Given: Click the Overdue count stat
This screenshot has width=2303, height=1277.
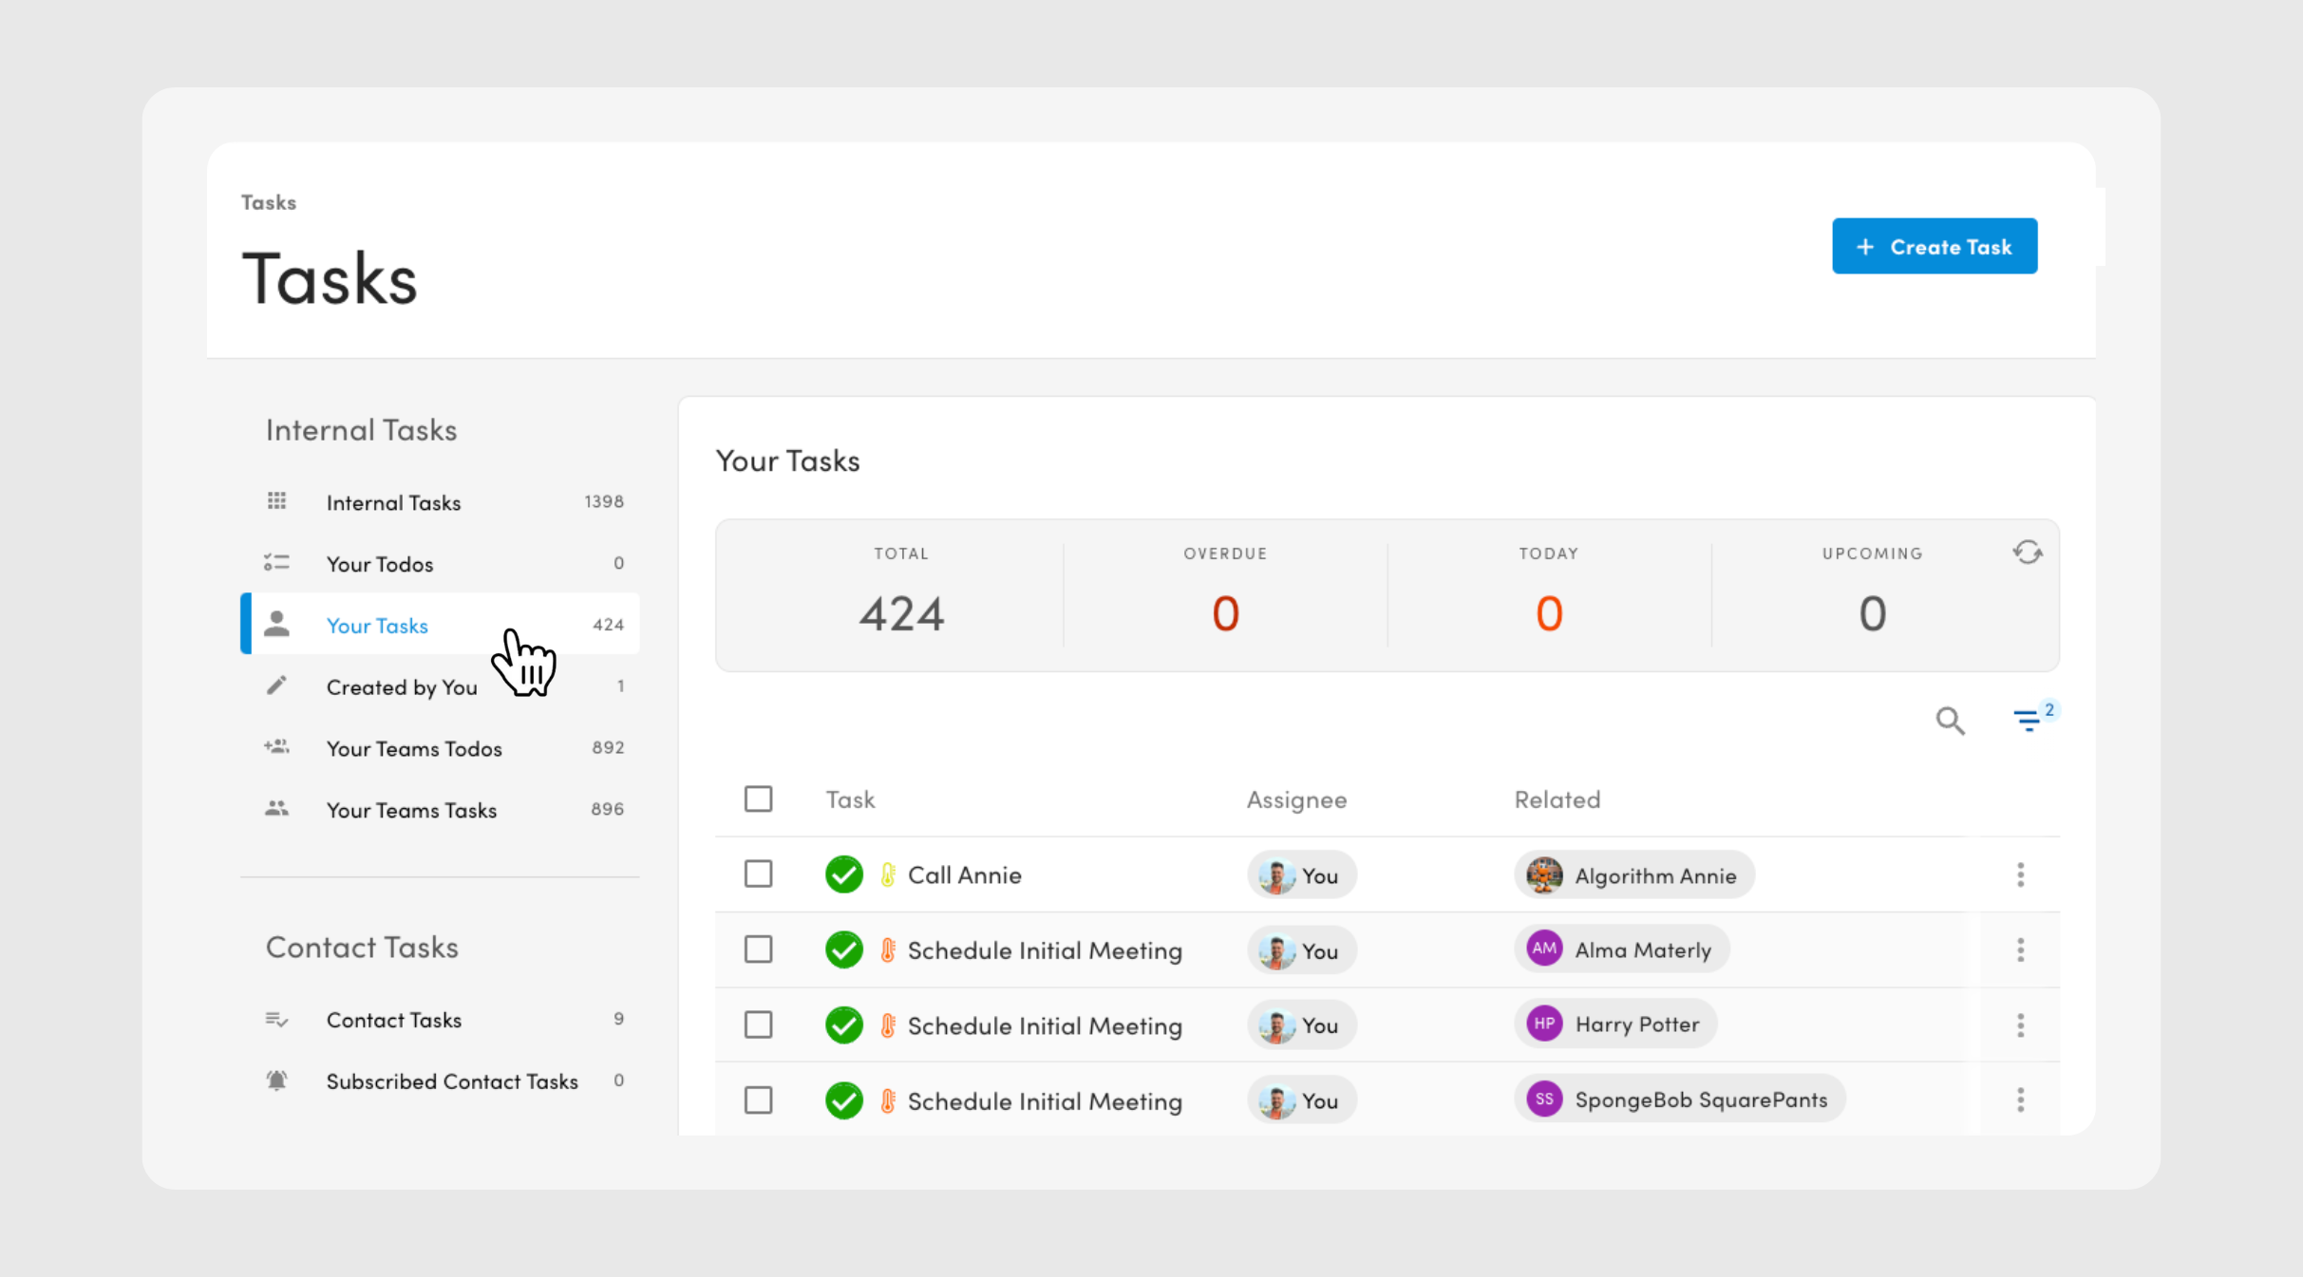Looking at the screenshot, I should tap(1225, 612).
